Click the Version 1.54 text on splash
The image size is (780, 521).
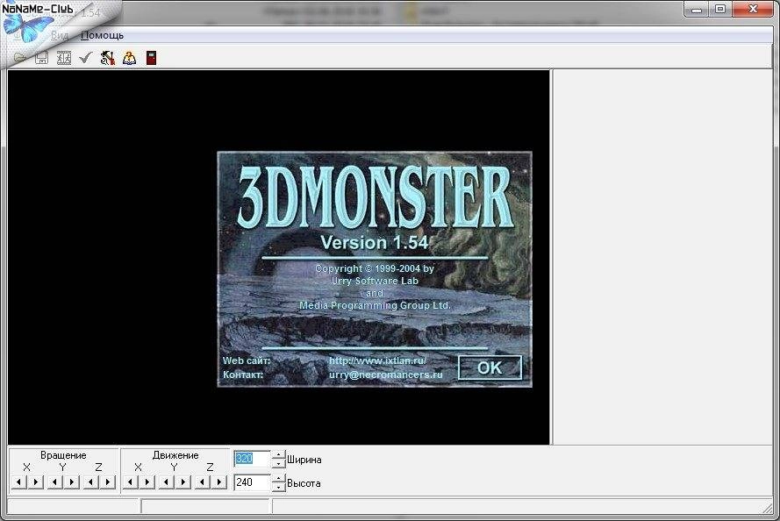374,243
